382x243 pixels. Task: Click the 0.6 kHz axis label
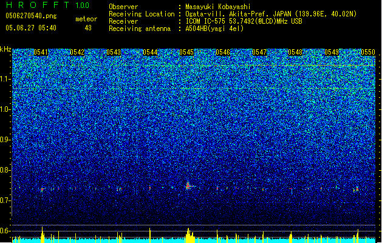click(5, 231)
